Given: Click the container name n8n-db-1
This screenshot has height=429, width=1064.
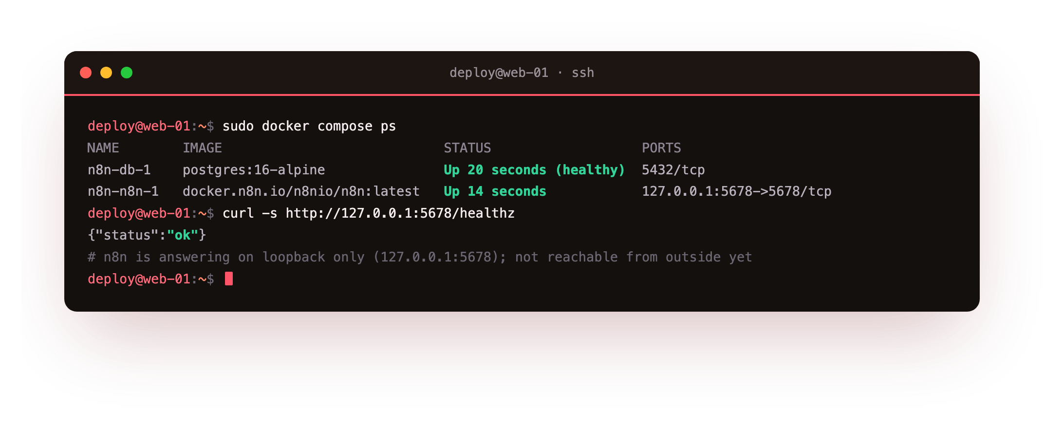Looking at the screenshot, I should (119, 170).
